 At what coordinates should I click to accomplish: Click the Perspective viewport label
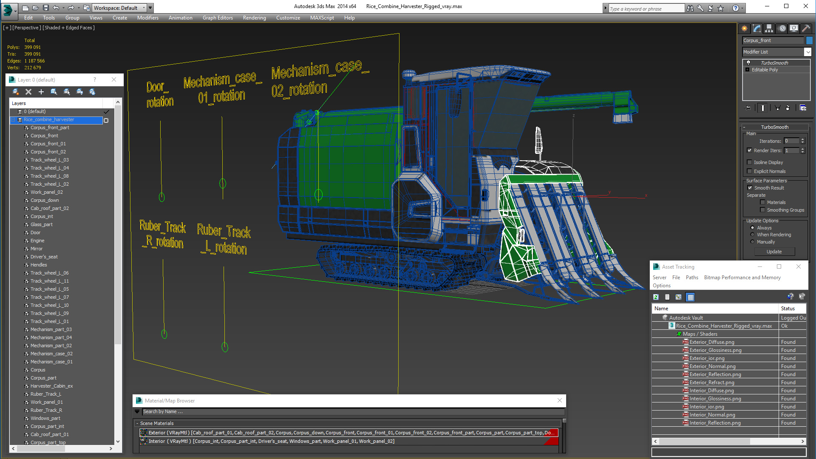(x=27, y=28)
